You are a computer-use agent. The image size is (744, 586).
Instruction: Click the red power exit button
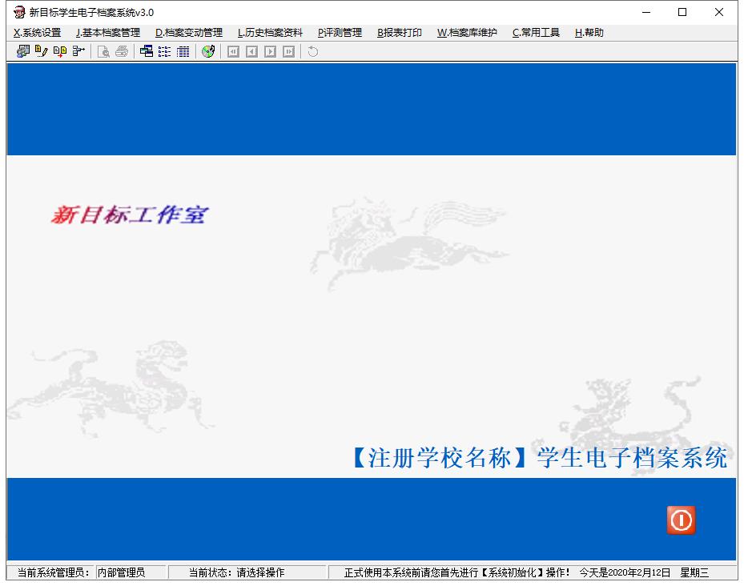click(x=681, y=520)
